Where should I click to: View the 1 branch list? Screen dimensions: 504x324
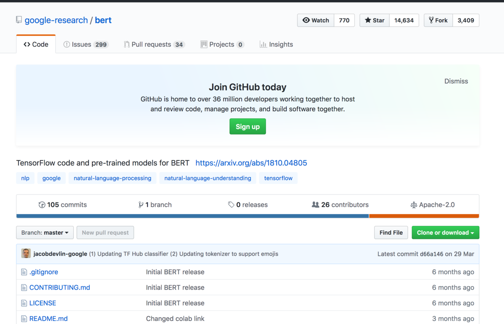pyautogui.click(x=155, y=205)
